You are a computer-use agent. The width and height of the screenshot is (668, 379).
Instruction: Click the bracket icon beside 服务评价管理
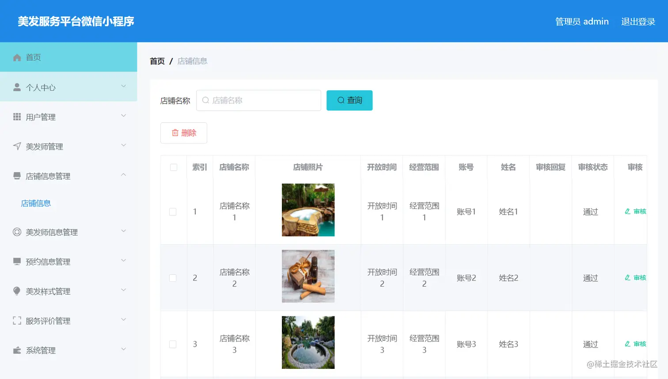click(x=17, y=321)
